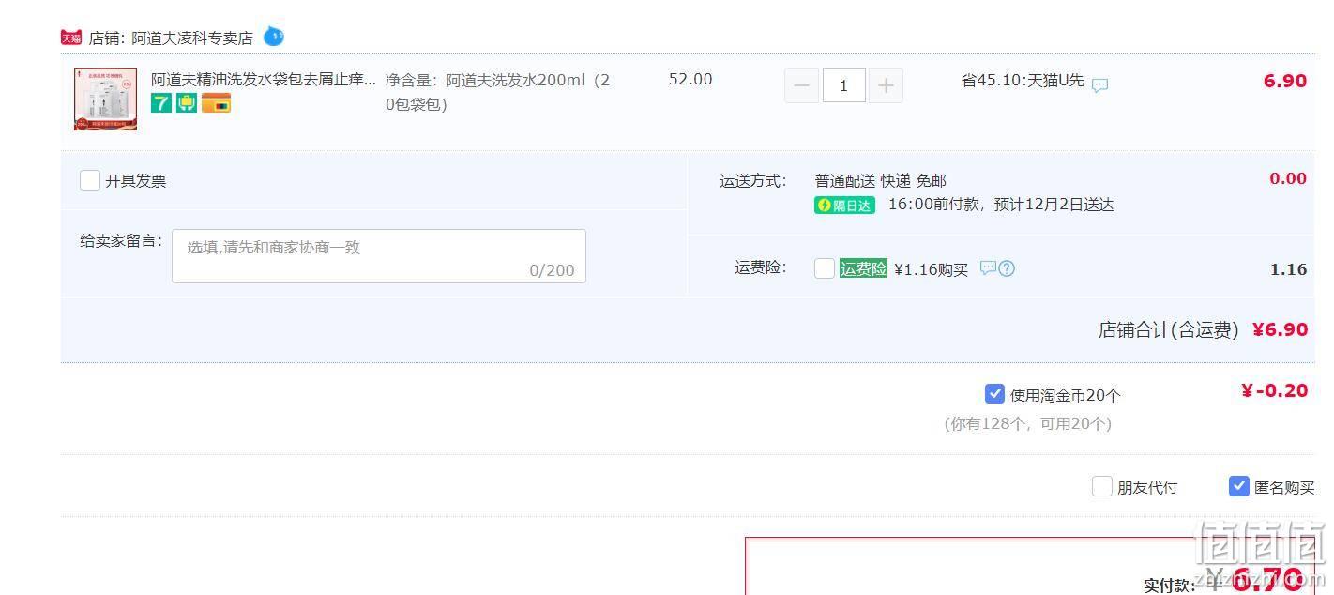Screen dimensions: 1334x595
Task: Click the shipping fee value 0.00
Action: [x=1288, y=178]
